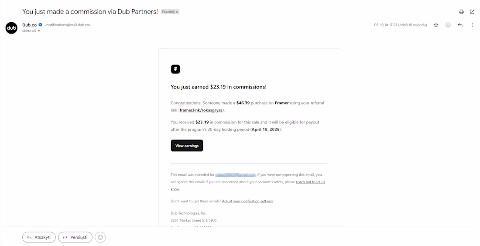This screenshot has width=480, height=246.
Task: Add an emoji reaction from the header
Action: tap(448, 25)
